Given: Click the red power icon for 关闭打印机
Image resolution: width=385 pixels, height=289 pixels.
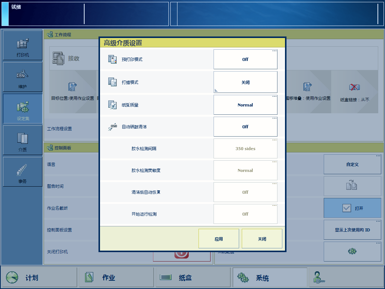Looking at the screenshot, I should point(181,254).
